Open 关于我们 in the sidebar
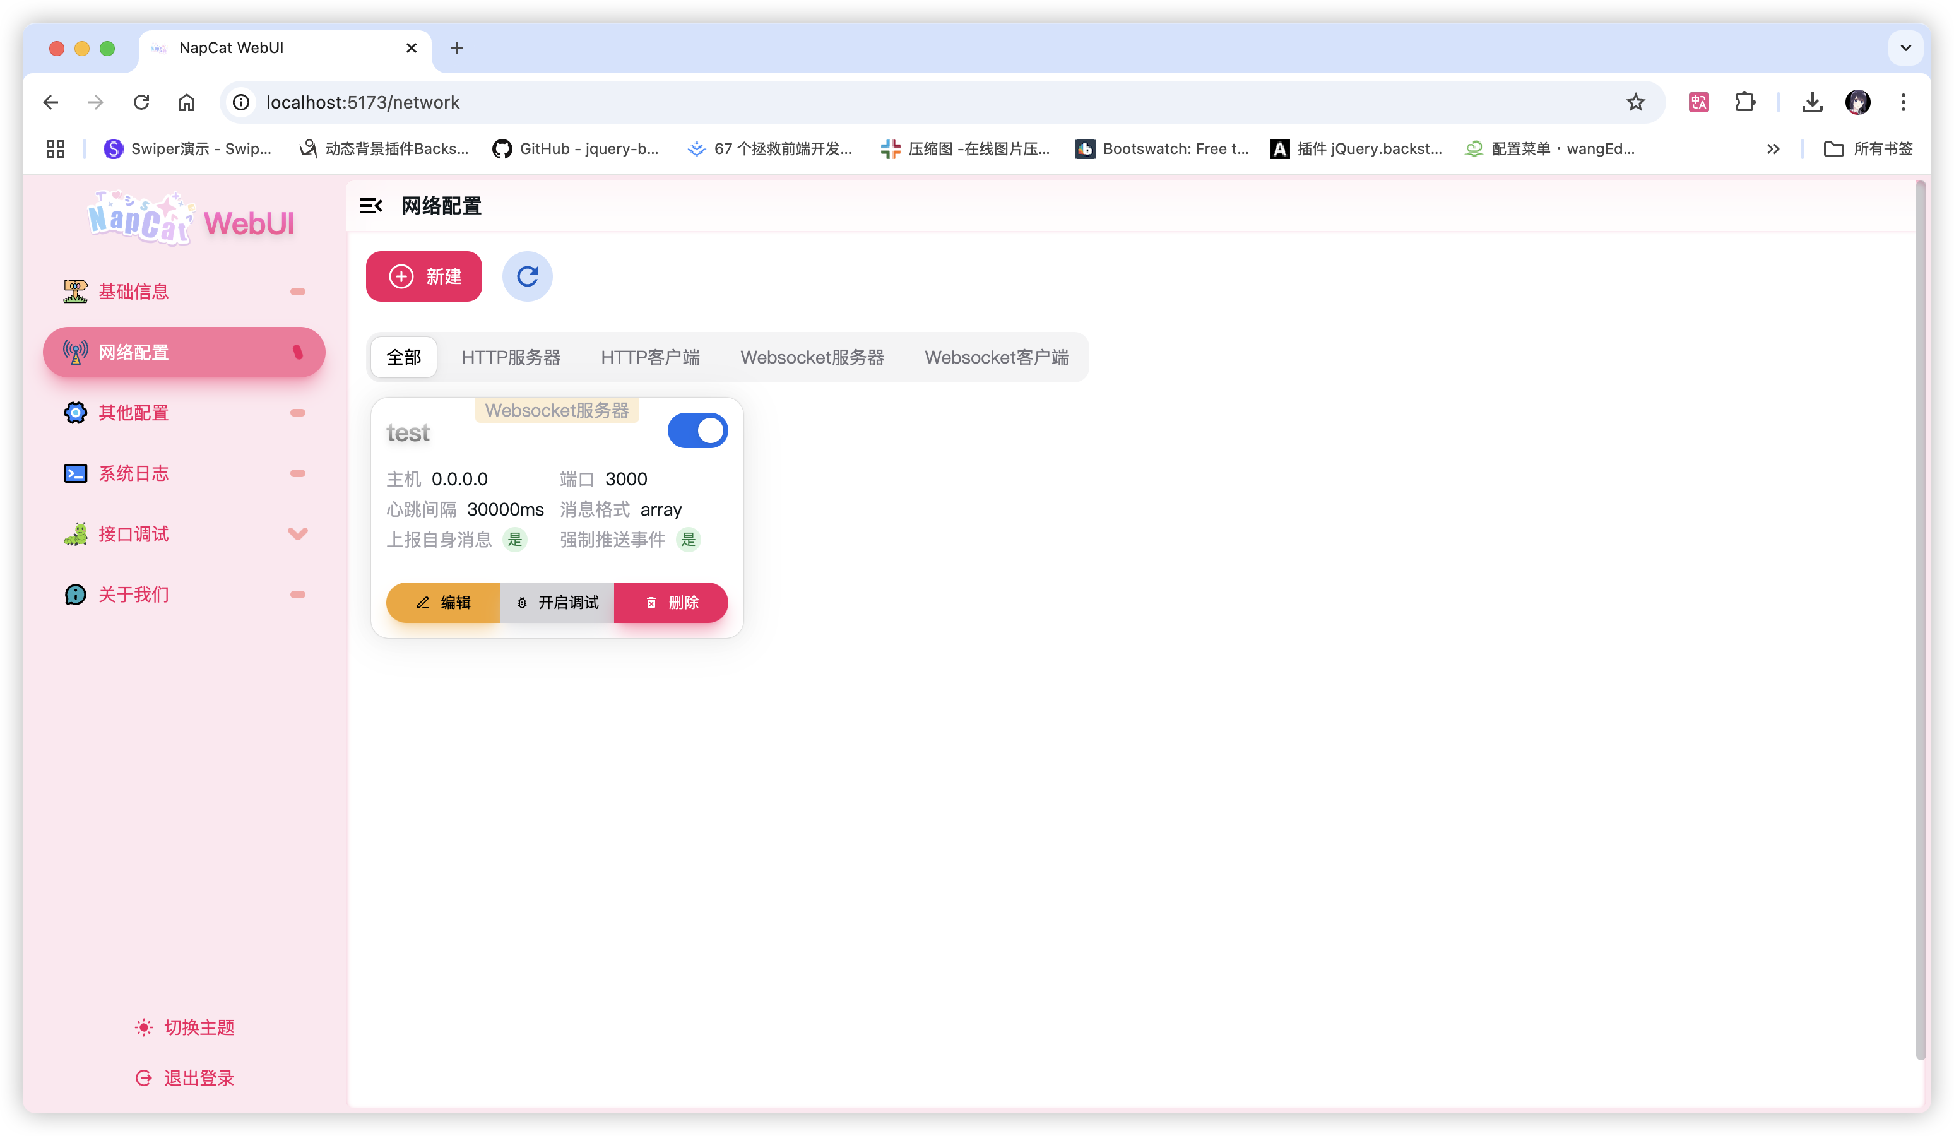The height and width of the screenshot is (1136, 1954). coord(184,595)
